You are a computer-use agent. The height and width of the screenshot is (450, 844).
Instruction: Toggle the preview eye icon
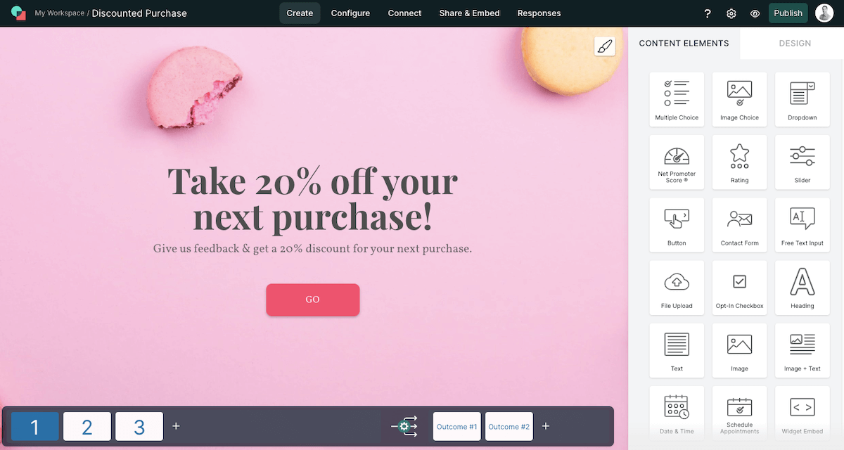point(755,13)
